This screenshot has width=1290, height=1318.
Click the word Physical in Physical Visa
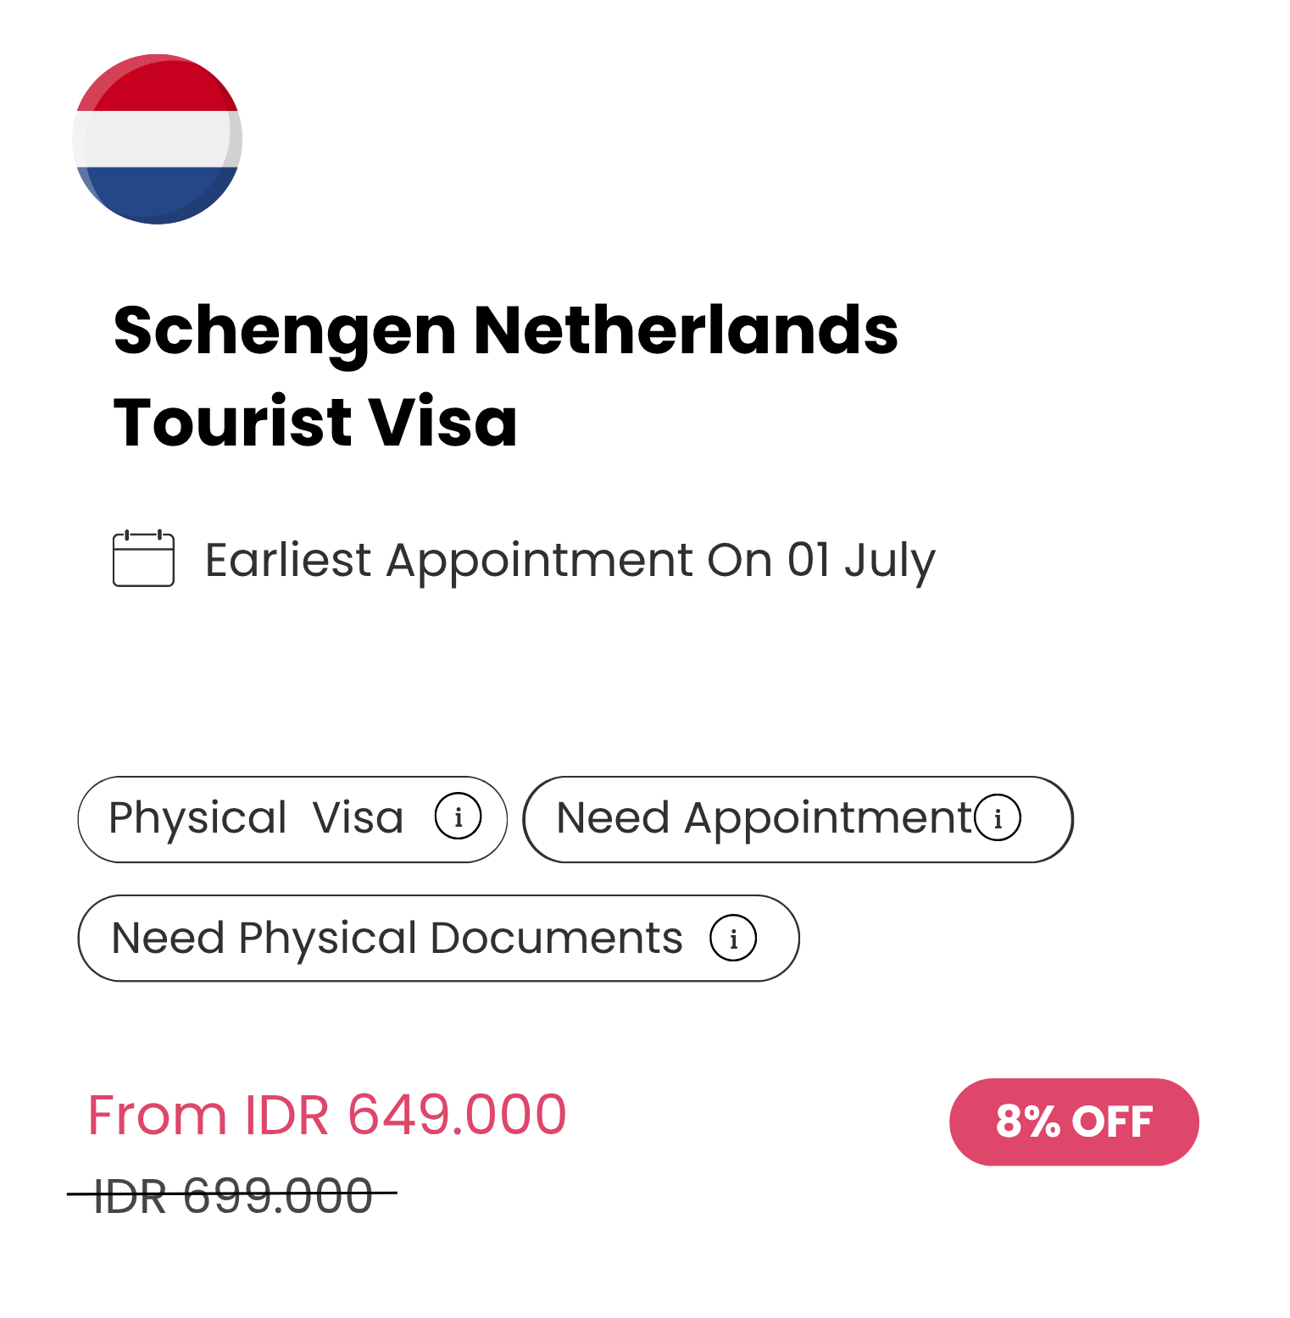(x=198, y=818)
